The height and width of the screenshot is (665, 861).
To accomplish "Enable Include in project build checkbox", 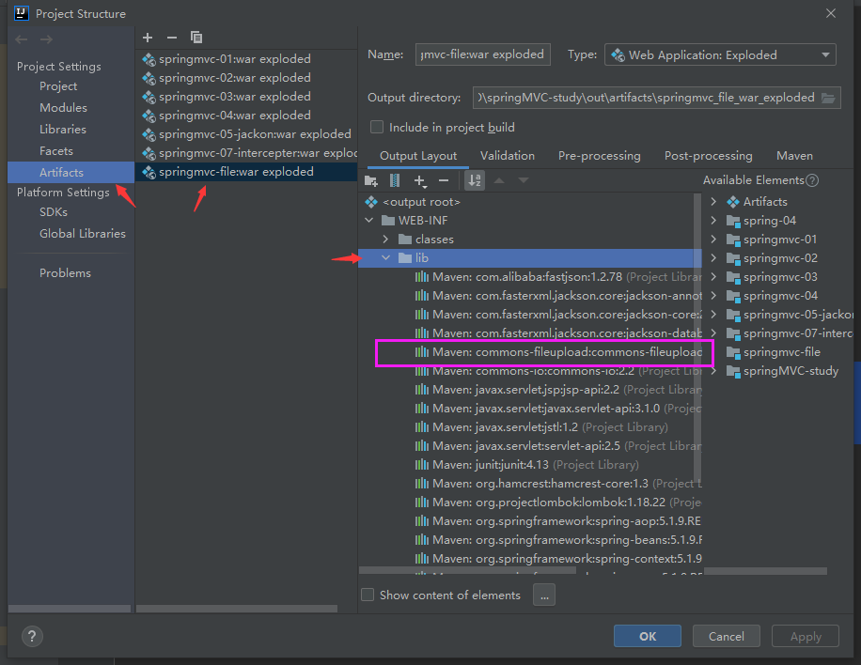I will point(377,128).
